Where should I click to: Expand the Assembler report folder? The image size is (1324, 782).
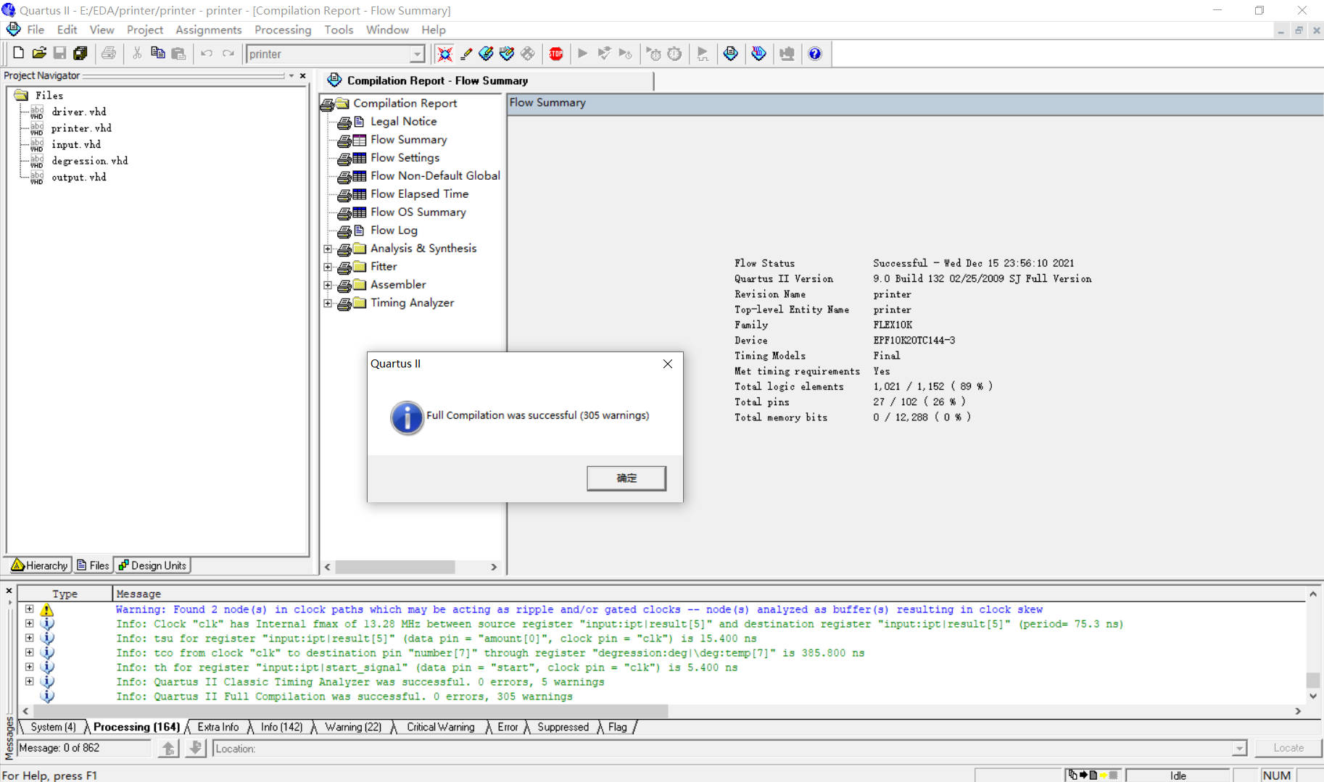click(328, 285)
